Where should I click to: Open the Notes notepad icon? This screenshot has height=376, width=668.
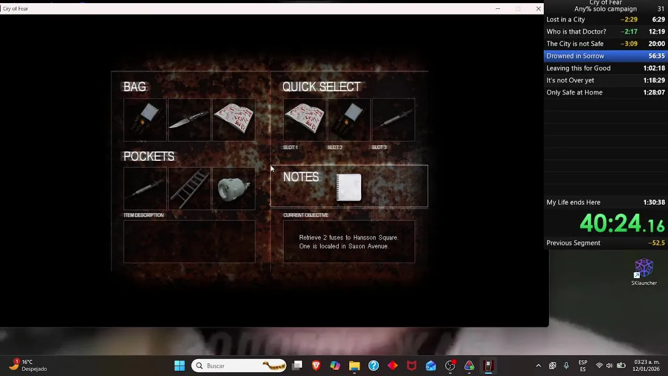pyautogui.click(x=349, y=187)
